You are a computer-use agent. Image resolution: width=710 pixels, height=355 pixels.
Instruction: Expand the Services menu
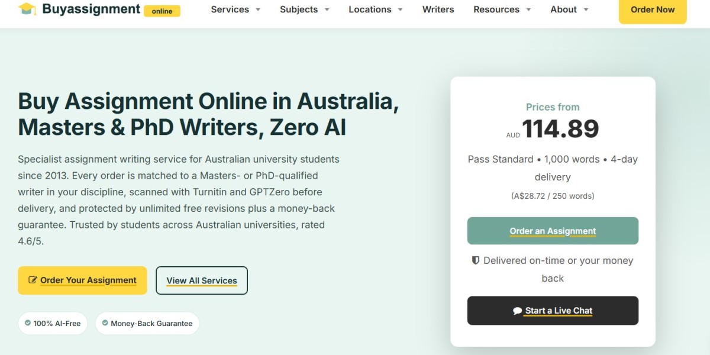235,9
